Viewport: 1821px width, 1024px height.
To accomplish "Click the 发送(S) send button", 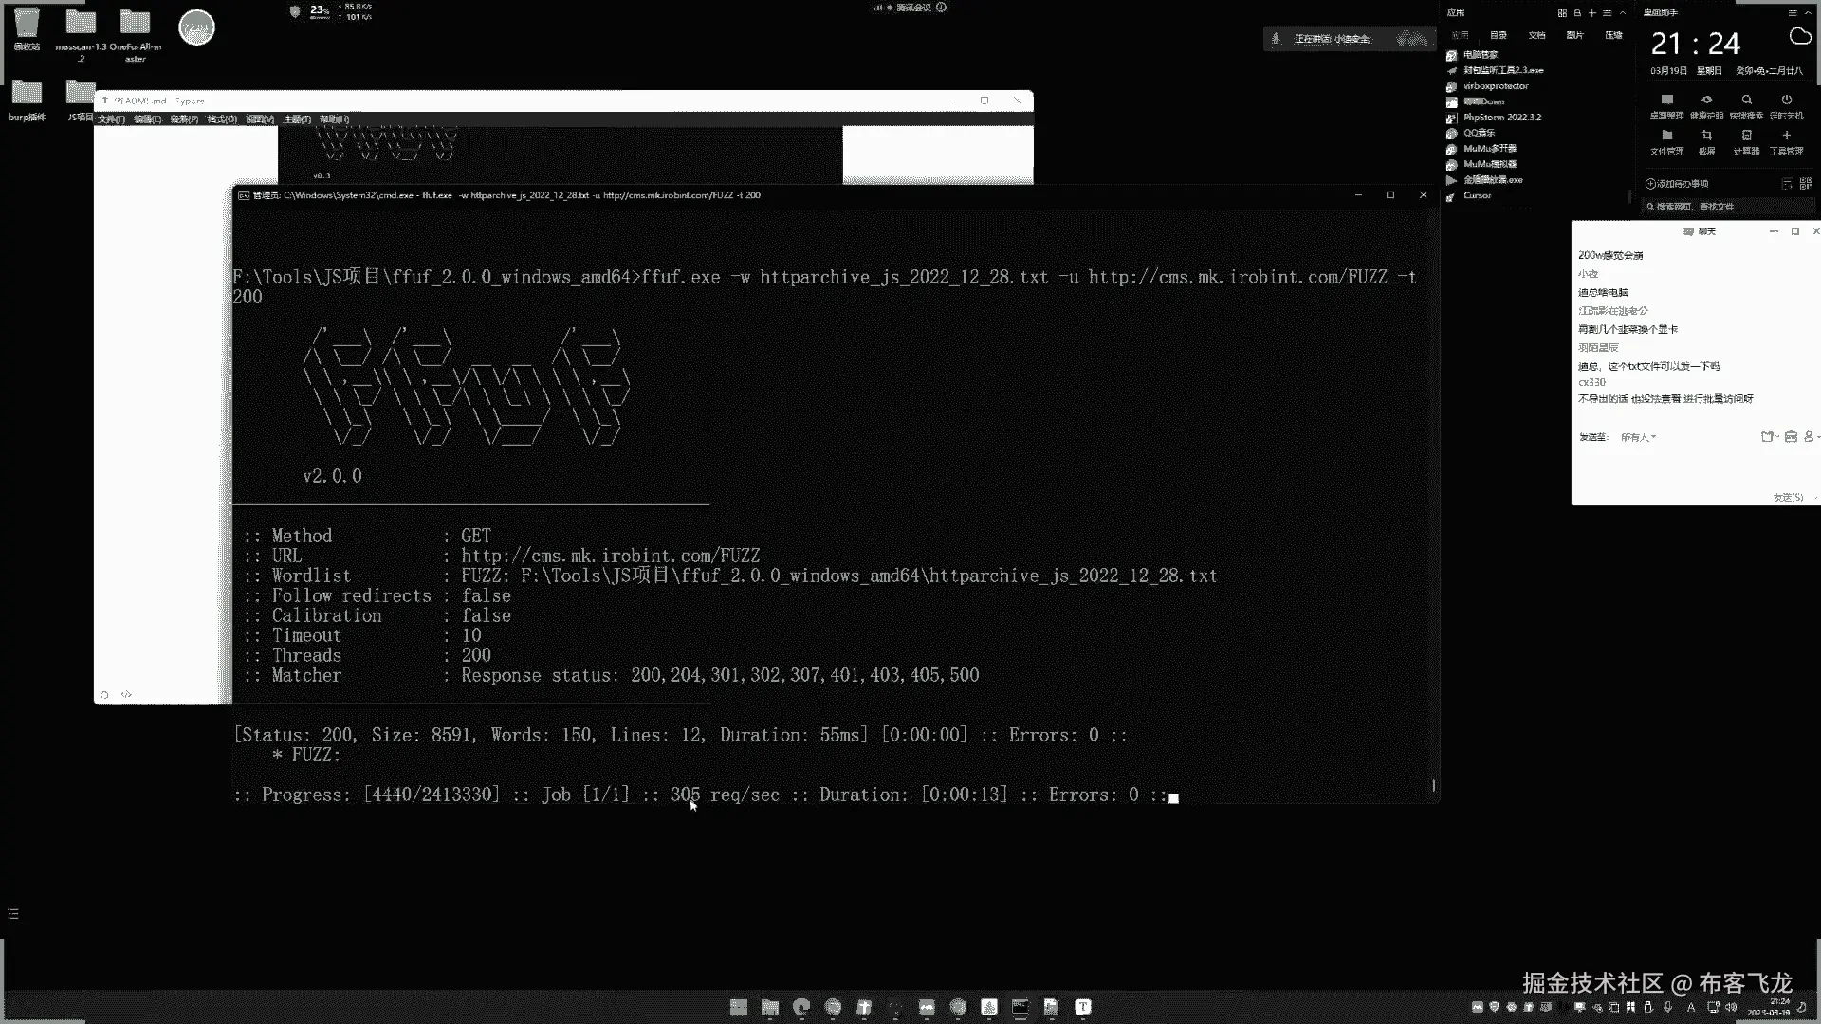I will pyautogui.click(x=1788, y=497).
